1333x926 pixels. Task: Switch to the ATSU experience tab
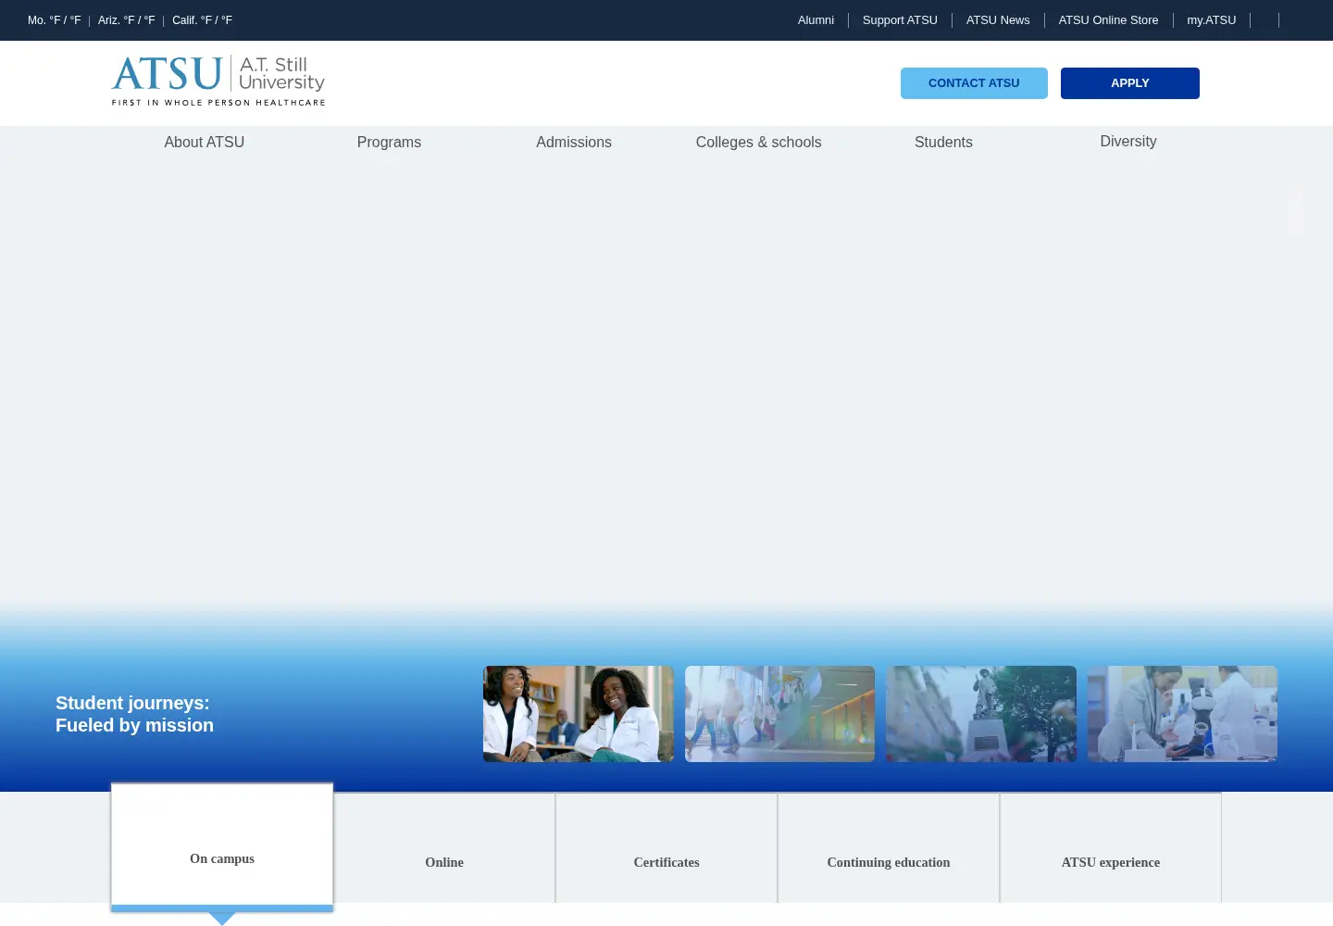pos(1111,848)
